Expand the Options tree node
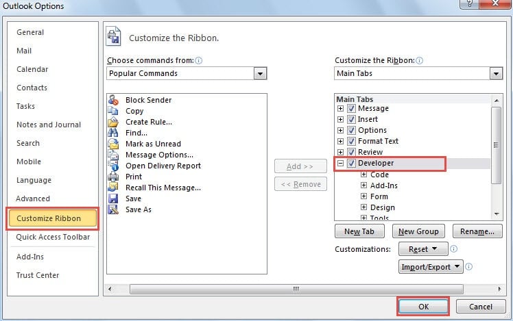The height and width of the screenshot is (321, 513). point(340,130)
